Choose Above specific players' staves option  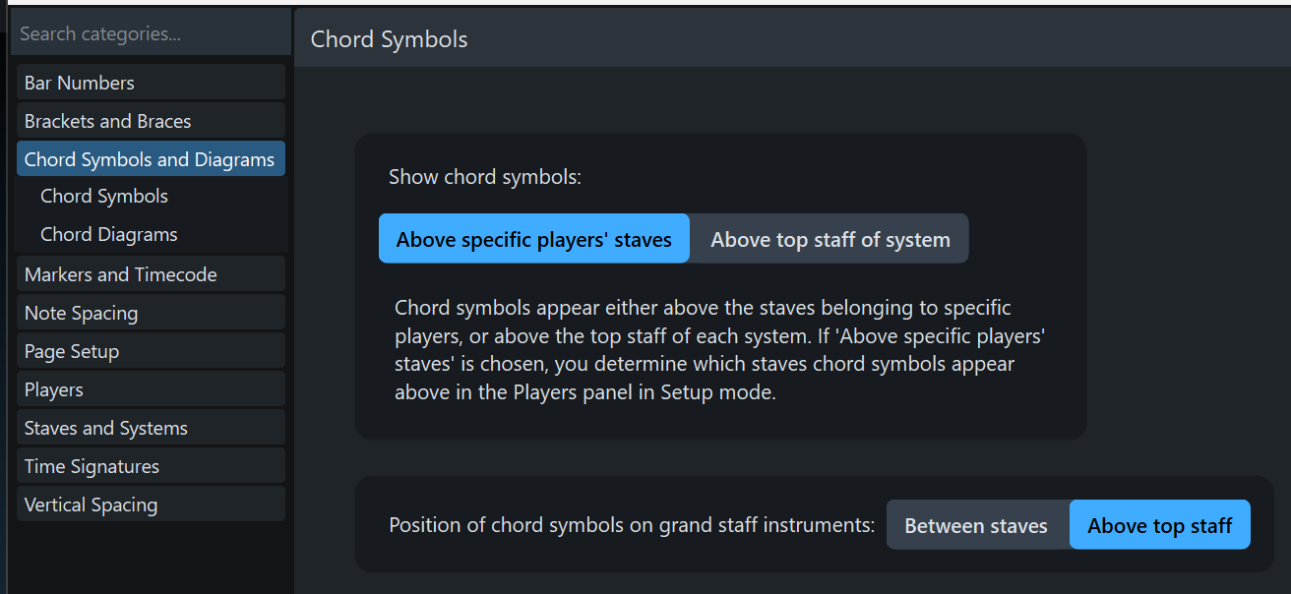click(x=534, y=239)
